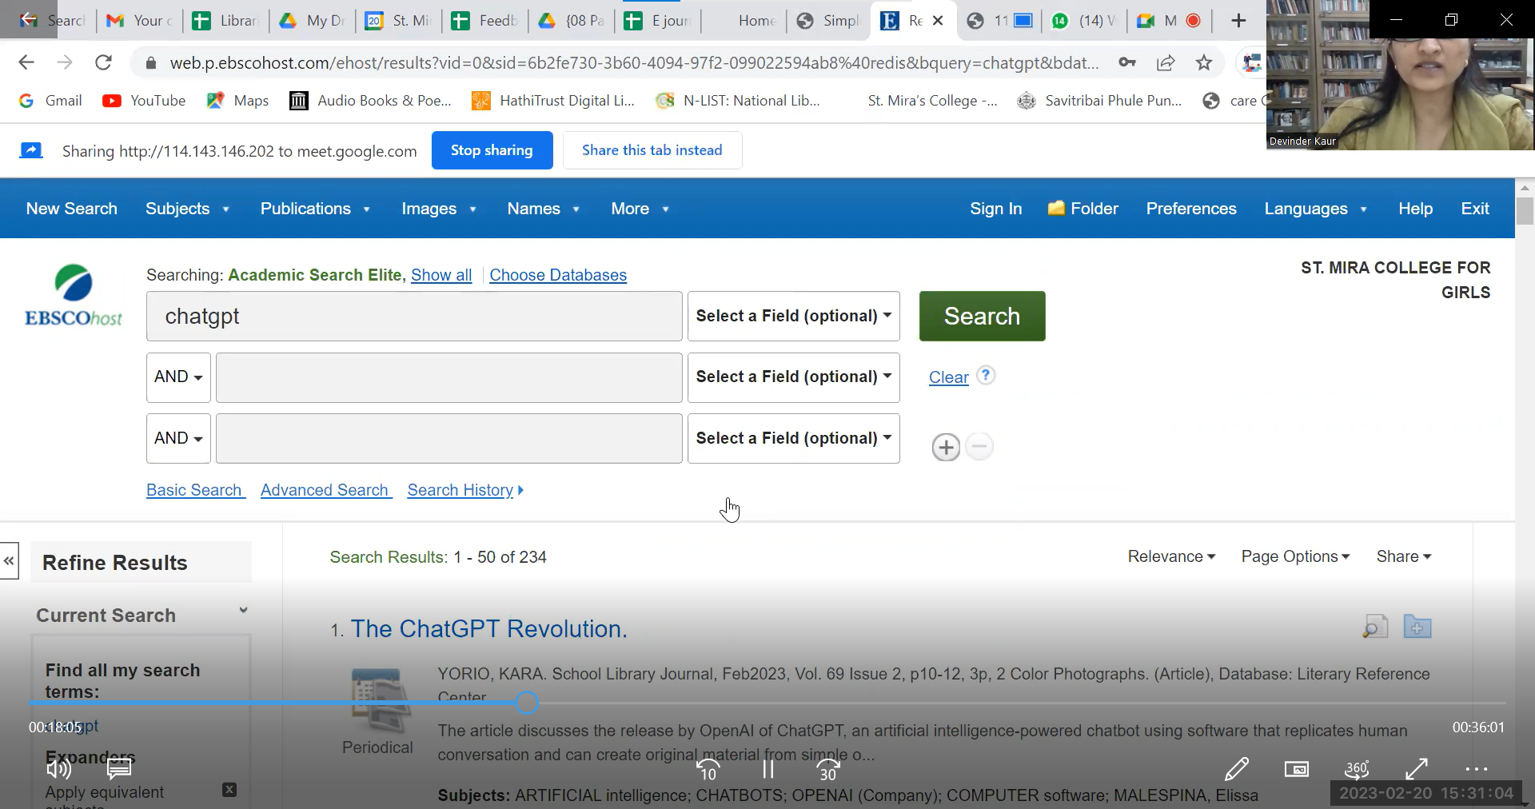Pause the video playback
Image resolution: width=1535 pixels, height=809 pixels.
point(767,769)
